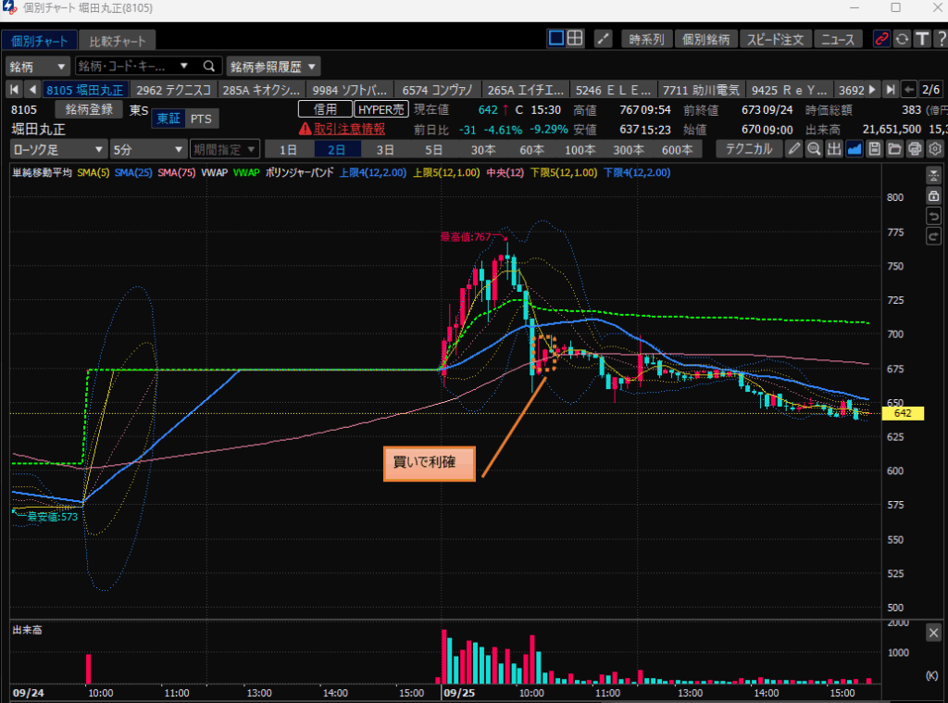Click the stock code search field
The width and height of the screenshot is (948, 703).
pyautogui.click(x=130, y=67)
